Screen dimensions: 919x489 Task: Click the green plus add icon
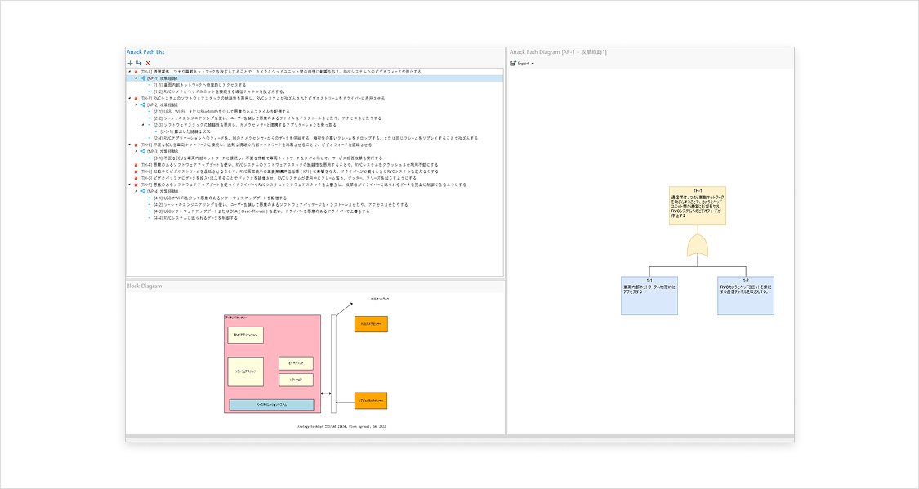click(130, 63)
